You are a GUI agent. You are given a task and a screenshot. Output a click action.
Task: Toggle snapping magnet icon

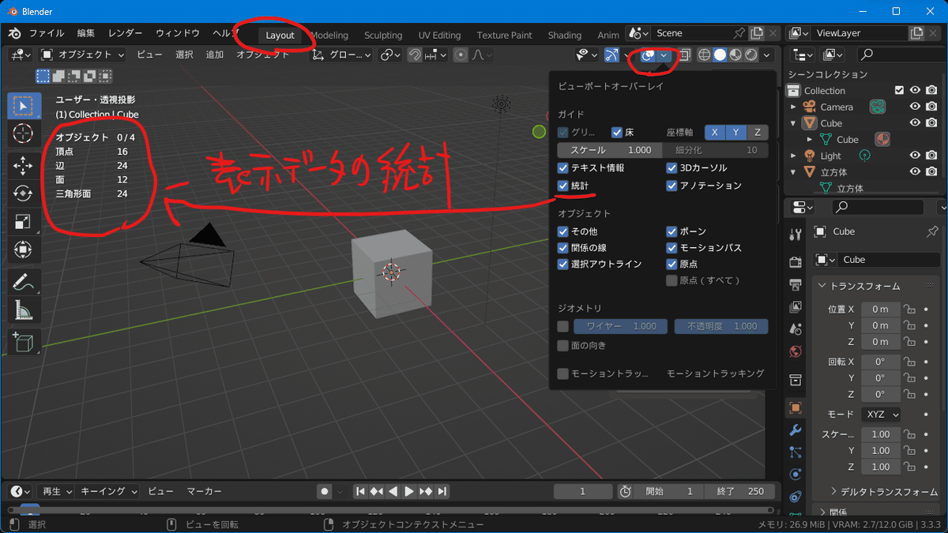[415, 54]
